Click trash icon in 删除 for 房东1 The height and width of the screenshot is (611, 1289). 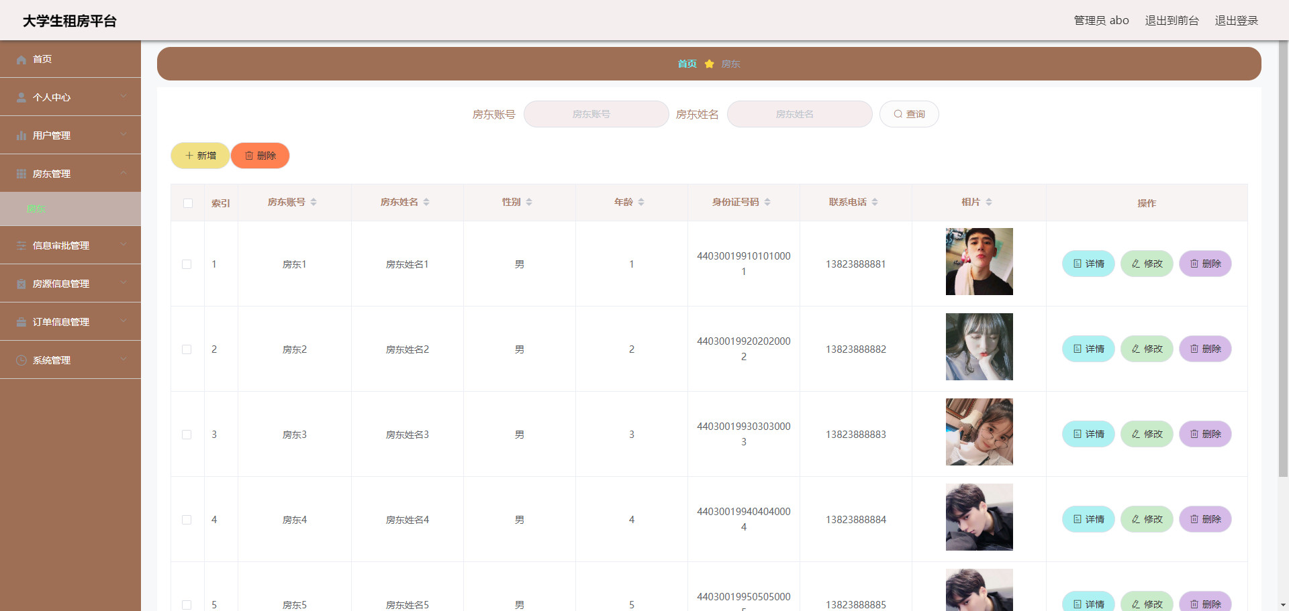1194,264
